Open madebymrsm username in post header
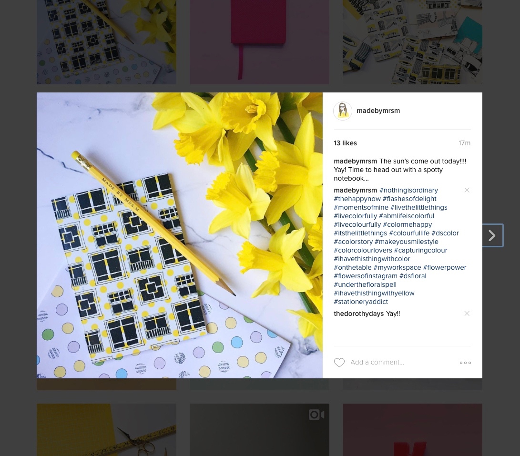Screen dimensions: 520x456 click(378, 111)
